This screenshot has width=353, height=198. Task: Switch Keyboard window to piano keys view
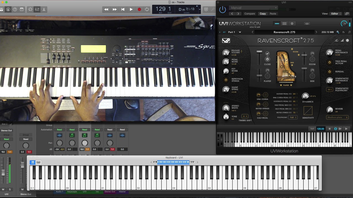pos(33,162)
